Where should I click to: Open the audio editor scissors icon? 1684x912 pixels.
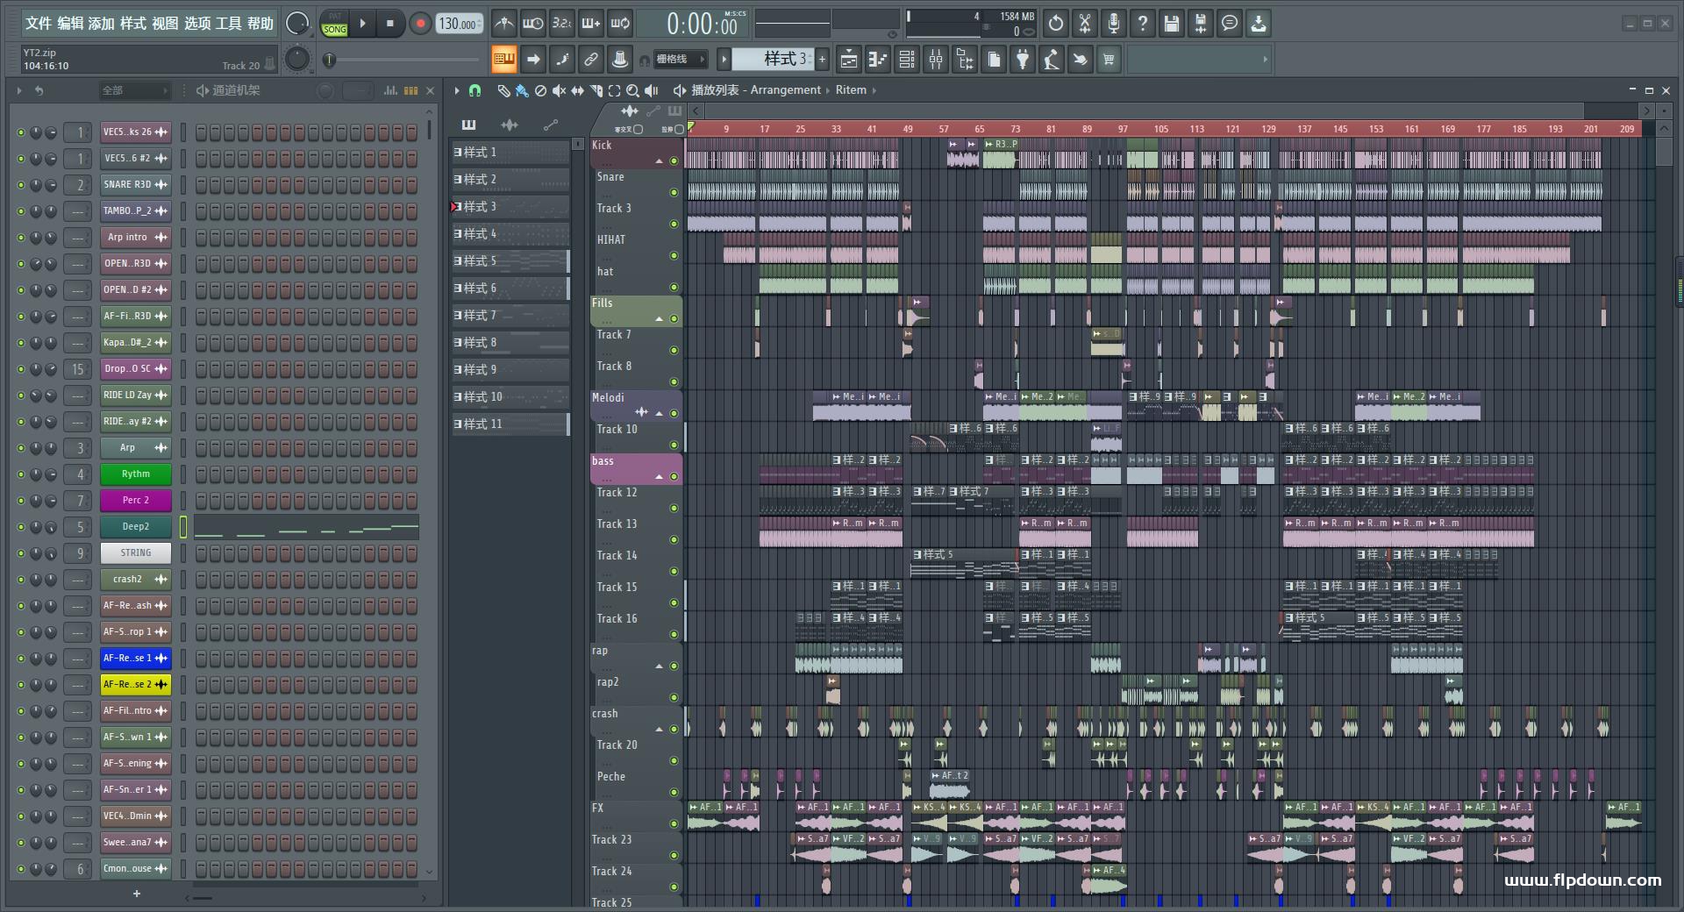[1085, 24]
